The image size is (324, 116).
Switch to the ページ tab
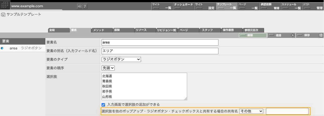[188, 30]
